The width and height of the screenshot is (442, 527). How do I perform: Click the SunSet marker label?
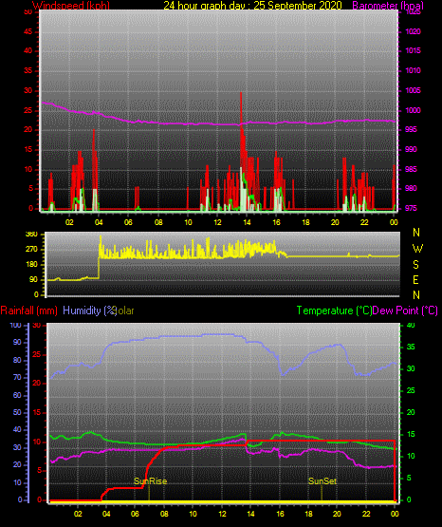pos(322,481)
